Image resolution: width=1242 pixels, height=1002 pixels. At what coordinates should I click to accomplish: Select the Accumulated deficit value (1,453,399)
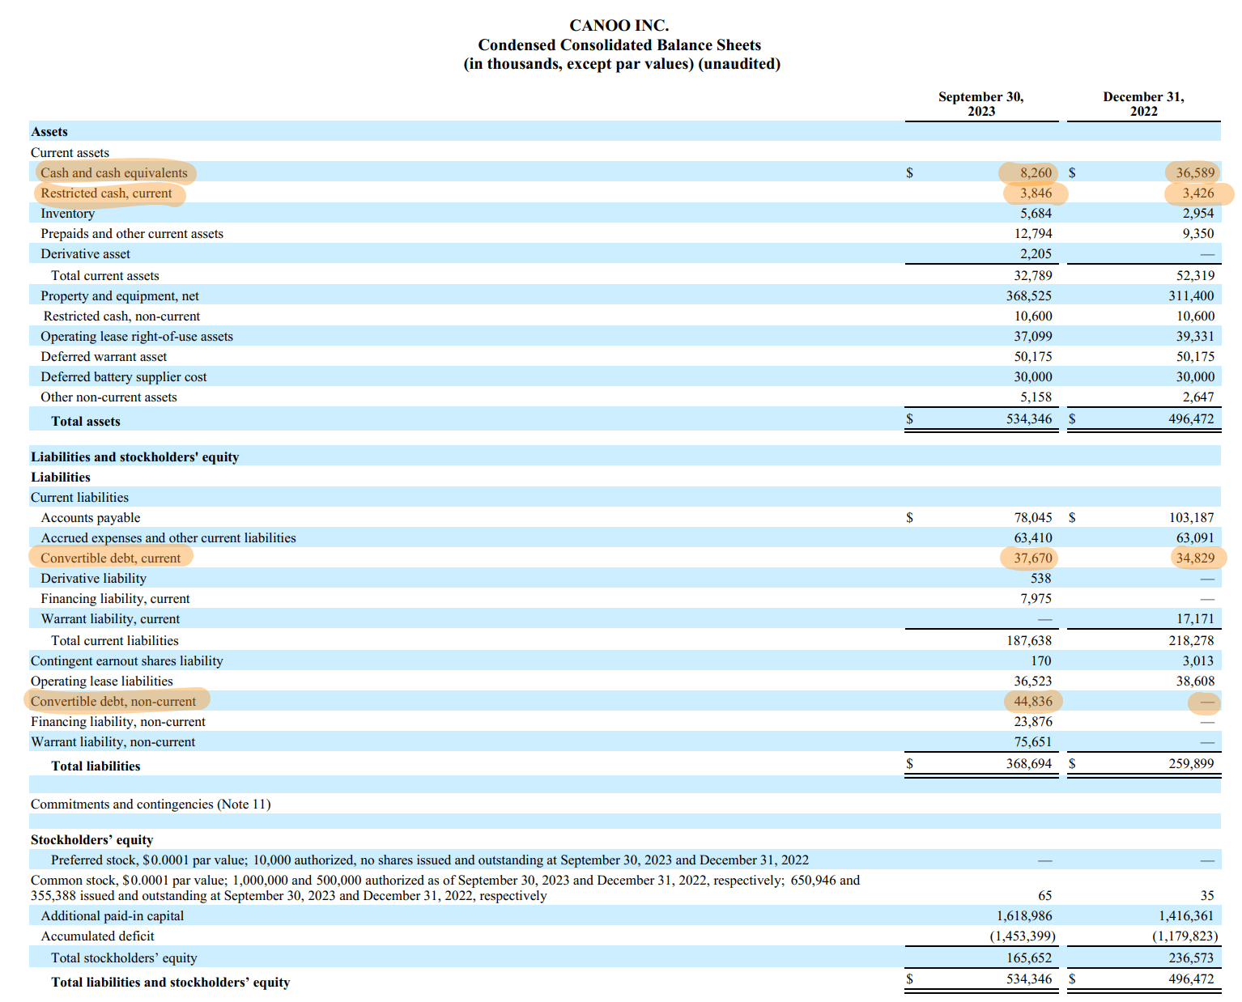click(1022, 936)
